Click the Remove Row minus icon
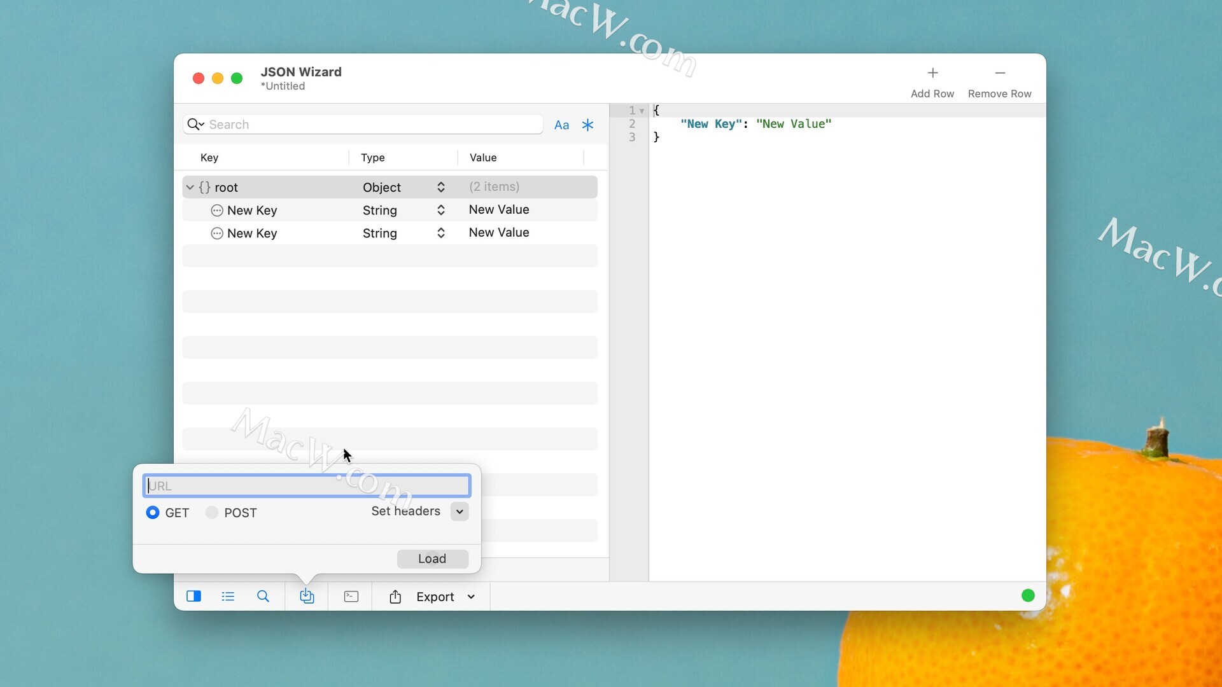Viewport: 1222px width, 687px height. click(1000, 73)
